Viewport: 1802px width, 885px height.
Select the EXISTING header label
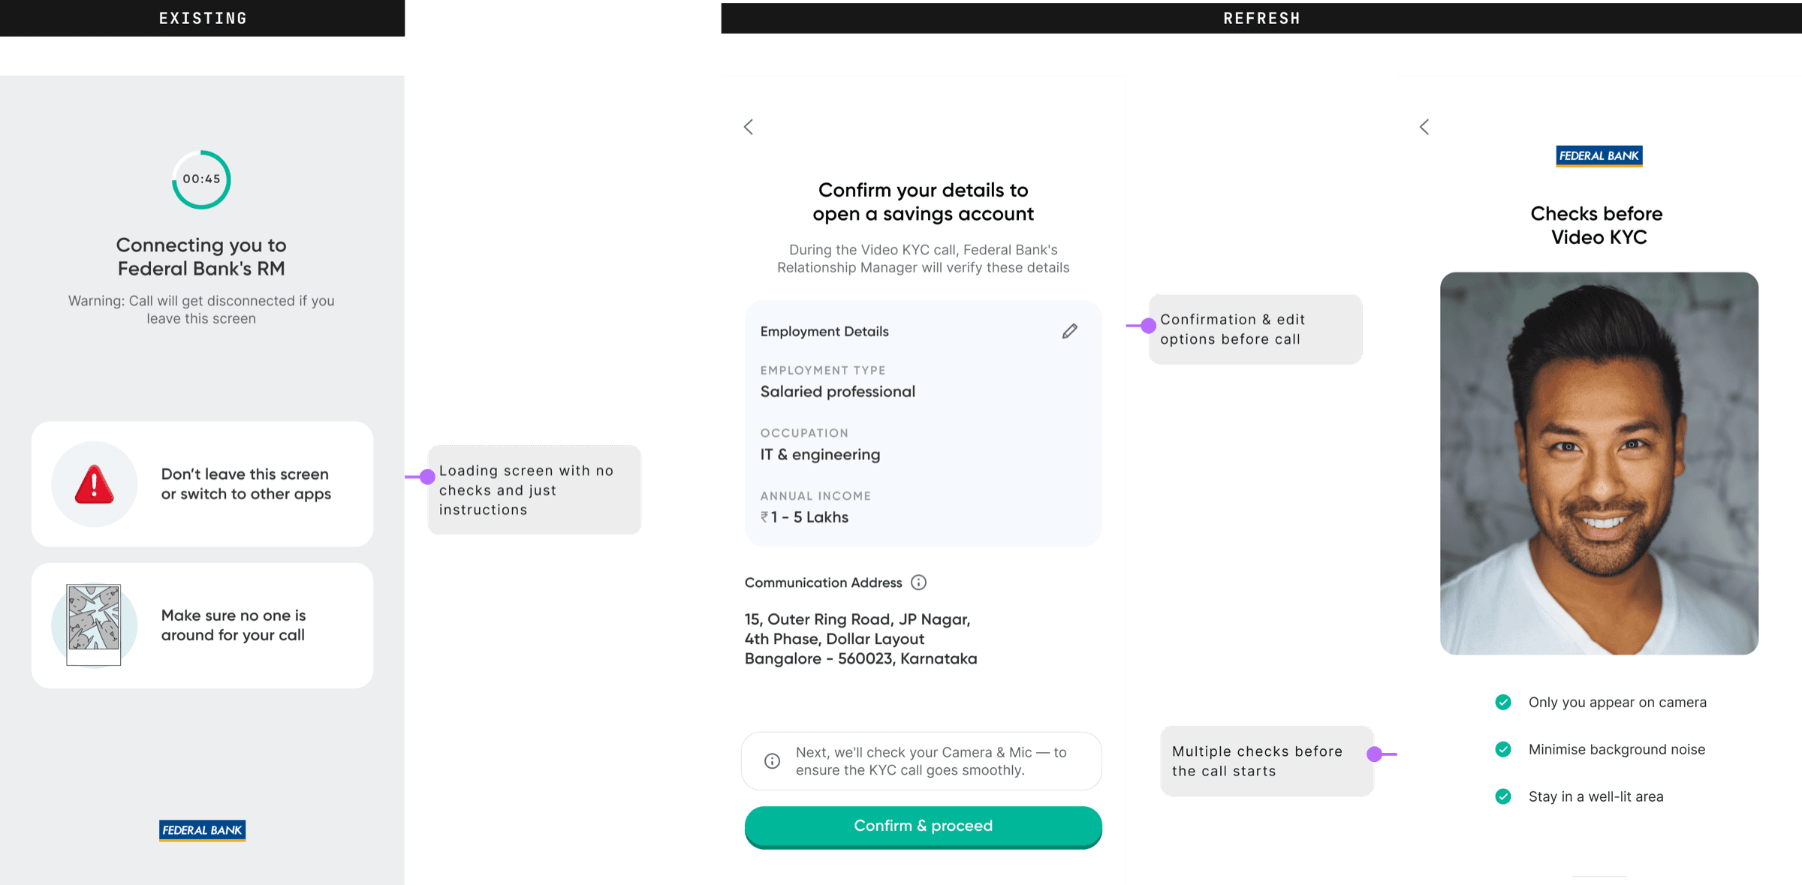203,18
